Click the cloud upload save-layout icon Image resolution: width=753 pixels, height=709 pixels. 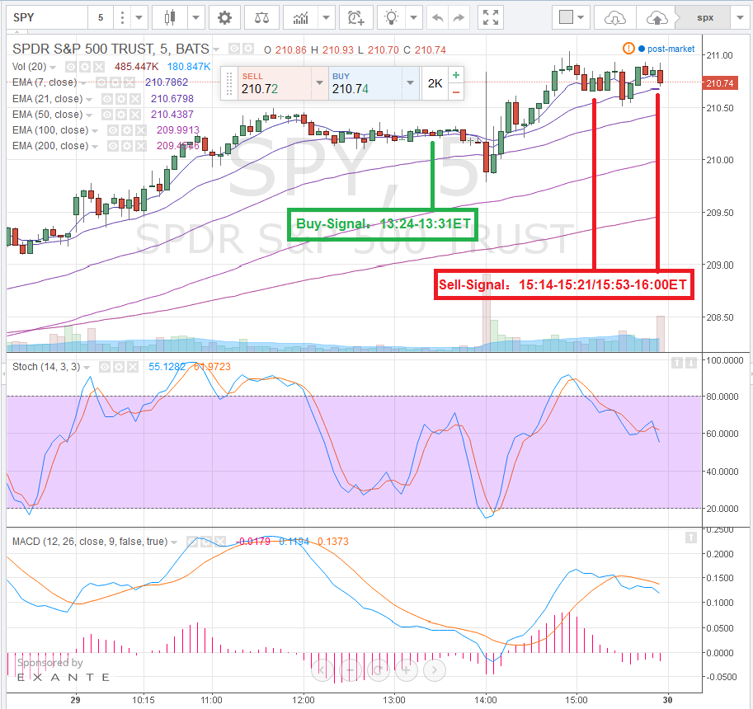[x=657, y=18]
